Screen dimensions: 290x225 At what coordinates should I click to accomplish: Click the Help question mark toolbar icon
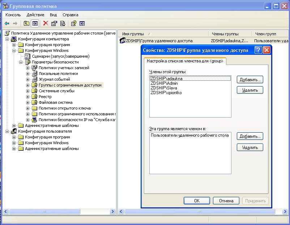[74, 23]
